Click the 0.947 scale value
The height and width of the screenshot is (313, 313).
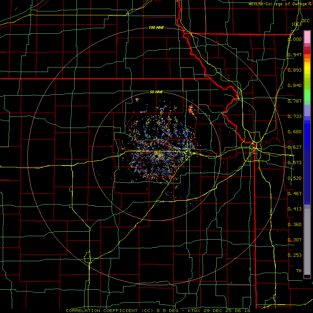tap(295, 55)
